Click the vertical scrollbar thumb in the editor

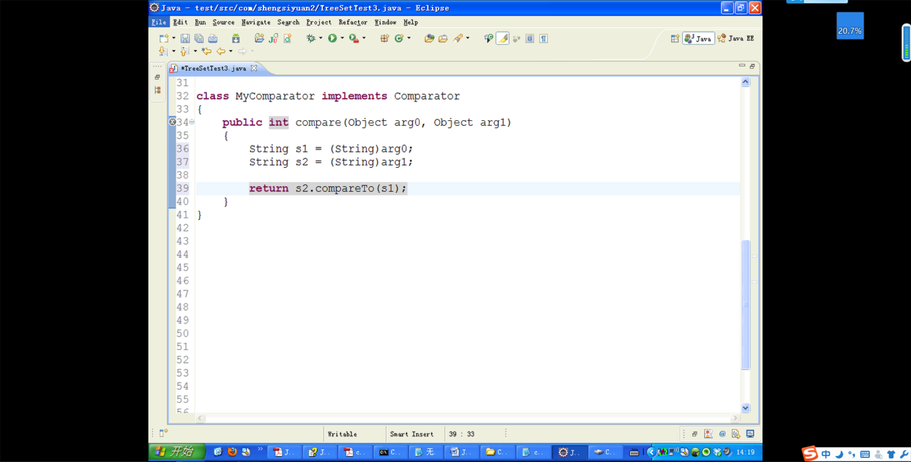coord(745,304)
